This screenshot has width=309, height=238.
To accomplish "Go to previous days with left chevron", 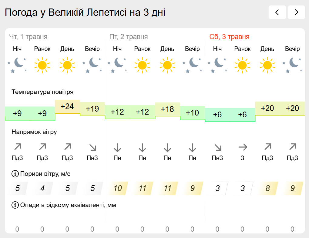I will [277, 12].
